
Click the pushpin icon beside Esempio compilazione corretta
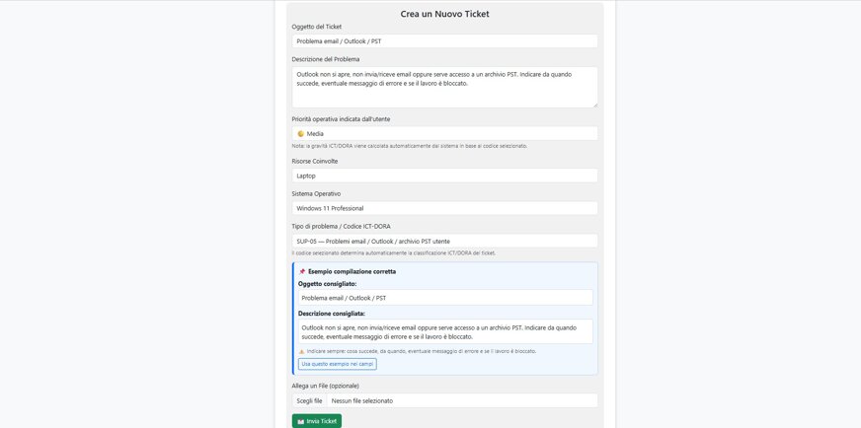pyautogui.click(x=301, y=271)
